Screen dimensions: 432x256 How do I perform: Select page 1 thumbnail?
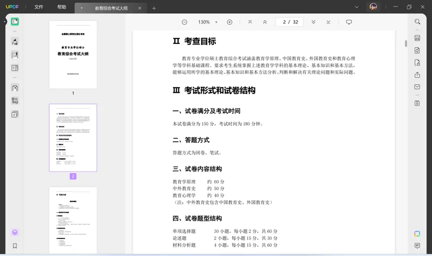(73, 54)
